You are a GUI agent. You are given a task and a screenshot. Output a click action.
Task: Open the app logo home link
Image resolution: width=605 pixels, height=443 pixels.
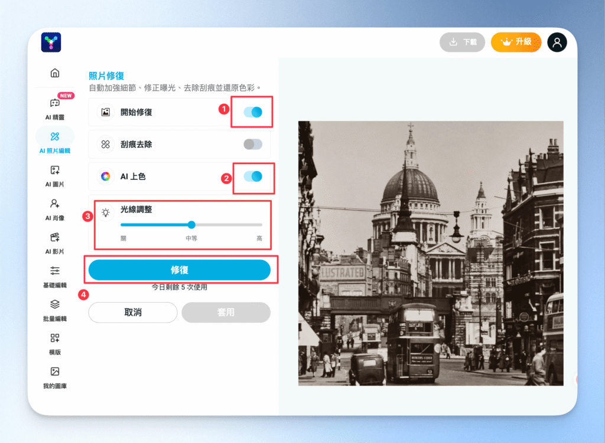pos(51,42)
